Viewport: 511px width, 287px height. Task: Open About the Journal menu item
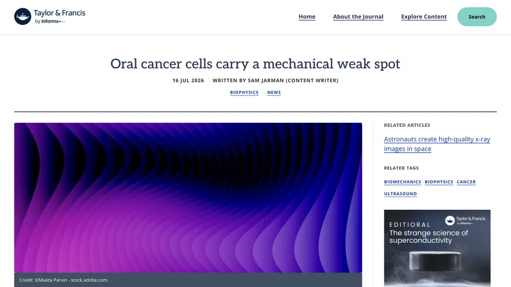[358, 17]
